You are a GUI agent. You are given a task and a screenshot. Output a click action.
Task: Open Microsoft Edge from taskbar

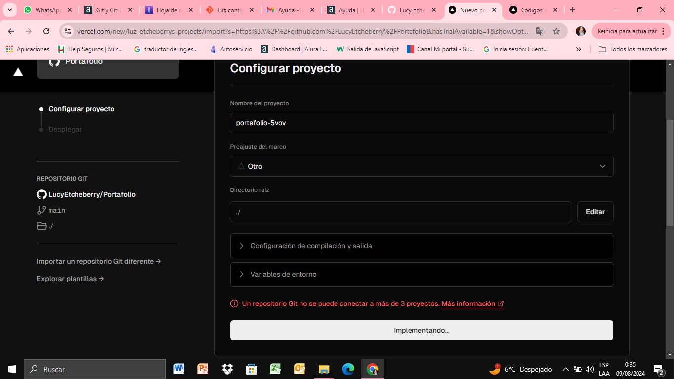click(348, 369)
